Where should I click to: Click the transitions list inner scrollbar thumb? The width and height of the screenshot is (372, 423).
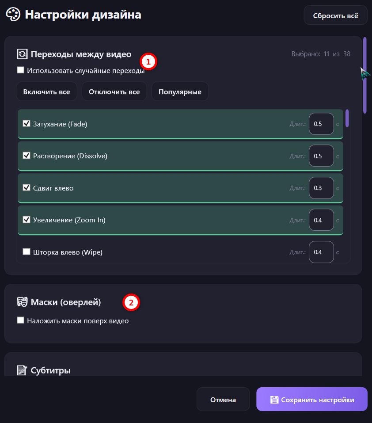347,118
